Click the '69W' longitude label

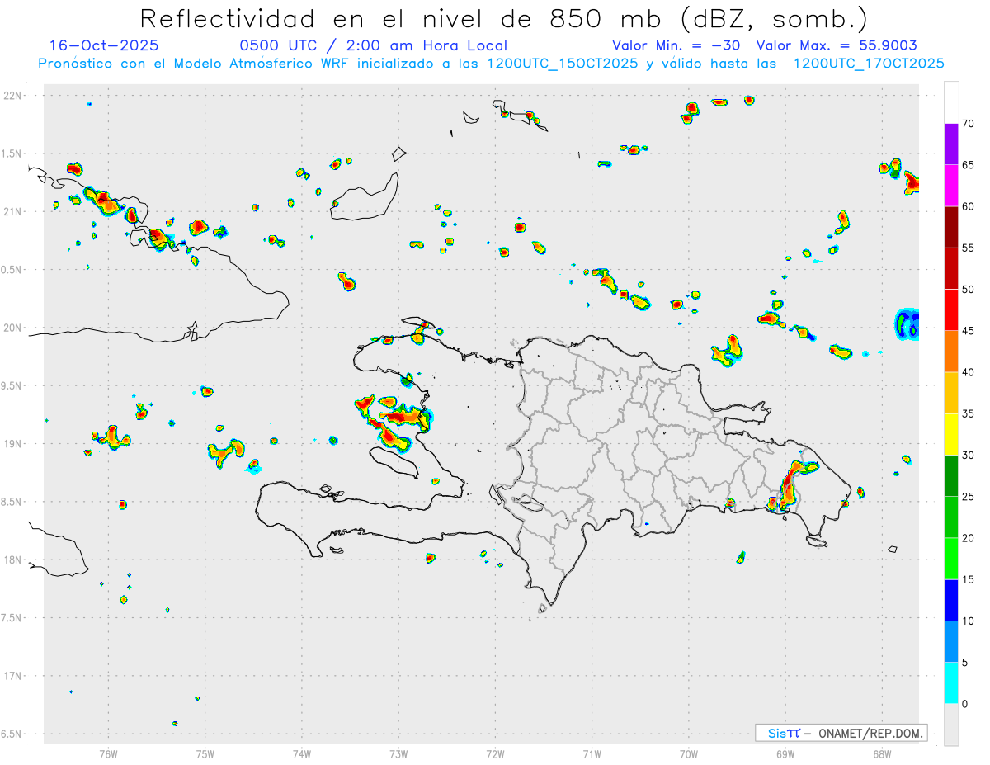click(785, 754)
